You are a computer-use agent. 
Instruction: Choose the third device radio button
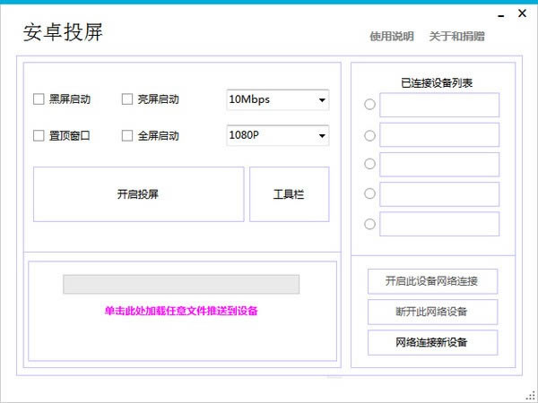pos(369,164)
